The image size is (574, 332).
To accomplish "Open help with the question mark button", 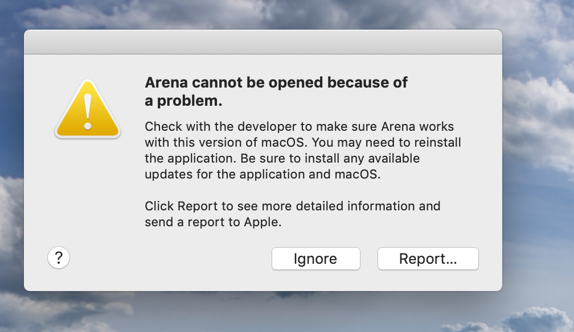I will (x=59, y=258).
